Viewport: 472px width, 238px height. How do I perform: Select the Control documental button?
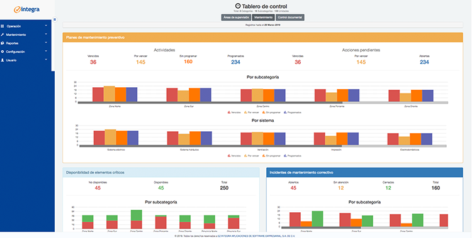tap(290, 18)
